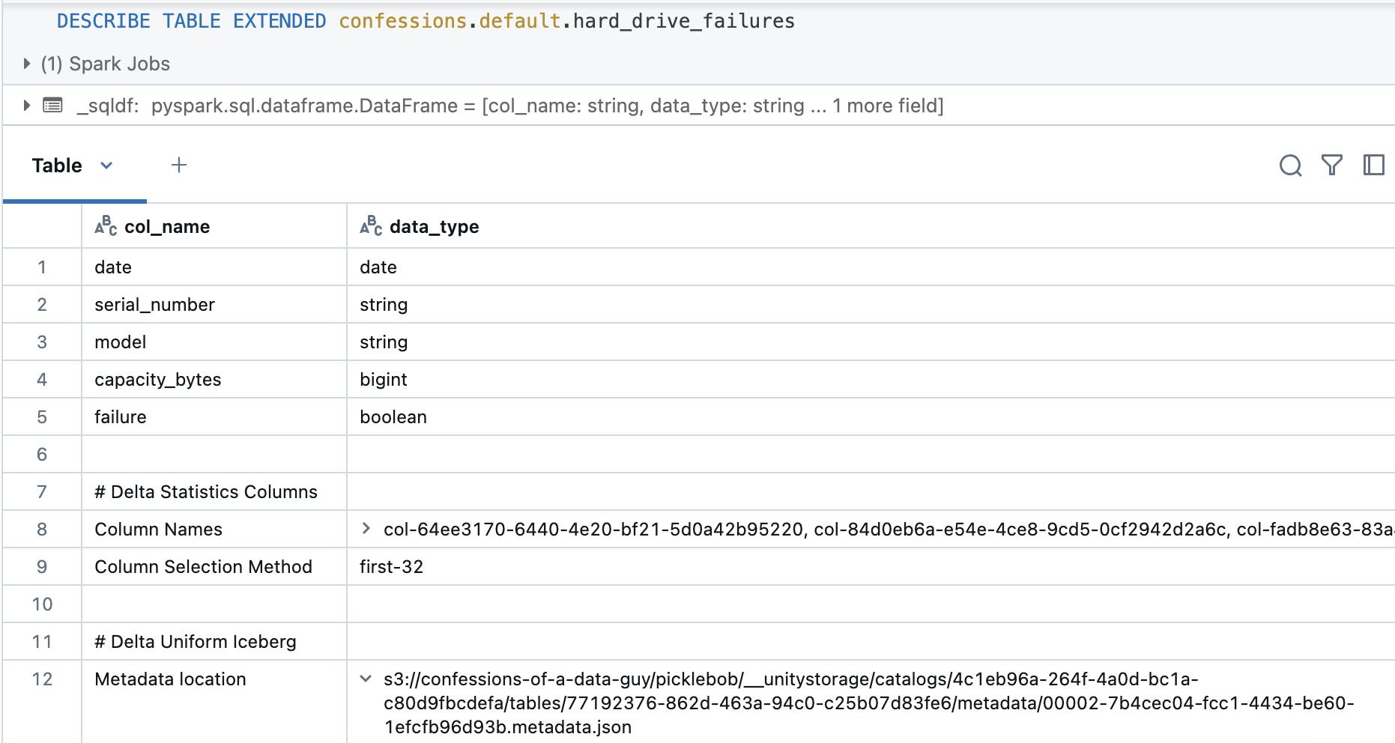This screenshot has height=743, width=1395.
Task: Open the Table tab dropdown chevron
Action: pyautogui.click(x=106, y=166)
